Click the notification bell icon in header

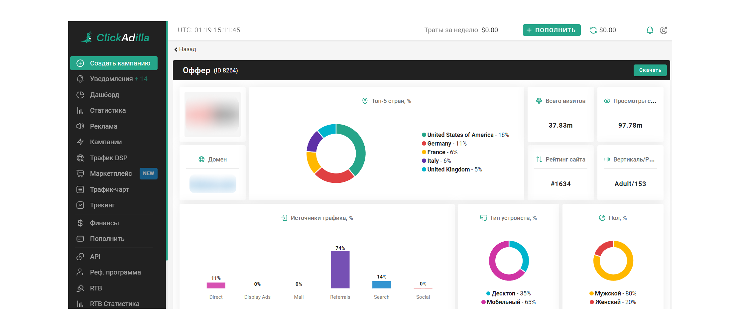[x=650, y=30]
